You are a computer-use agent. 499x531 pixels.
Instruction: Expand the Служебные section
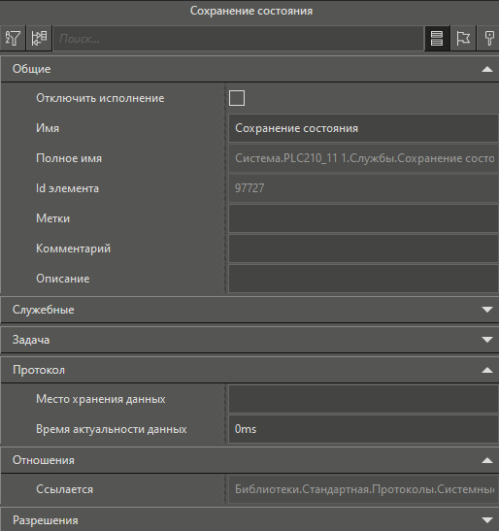[249, 310]
